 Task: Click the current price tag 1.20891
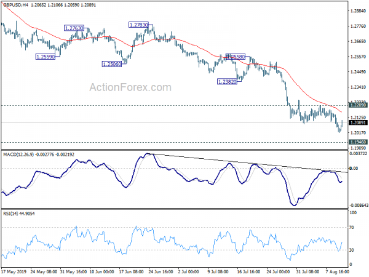point(358,122)
